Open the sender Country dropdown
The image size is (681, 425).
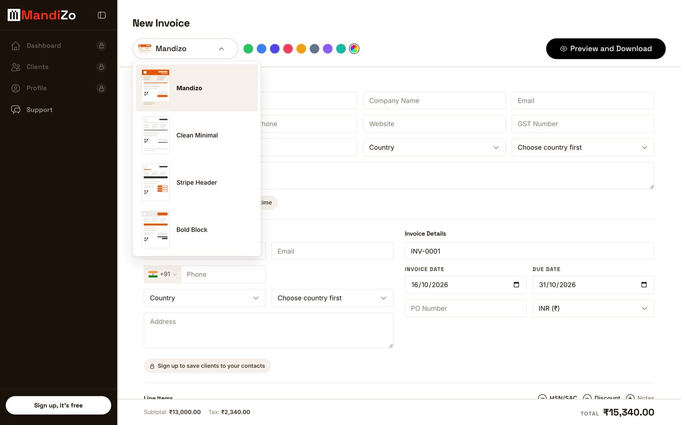(x=435, y=147)
